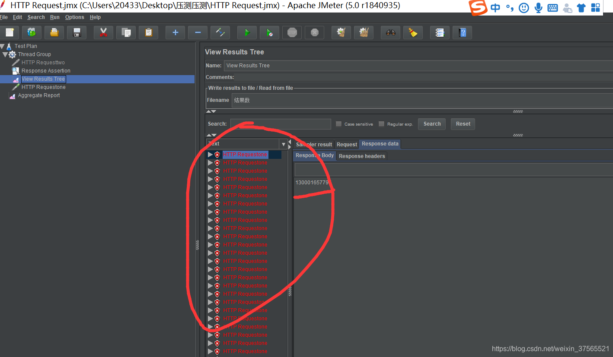Switch to the Request tab
Screen dimensions: 613x357
347,145
